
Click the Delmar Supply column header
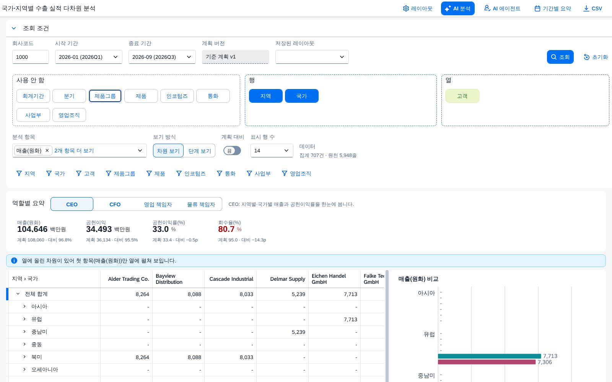pos(283,279)
